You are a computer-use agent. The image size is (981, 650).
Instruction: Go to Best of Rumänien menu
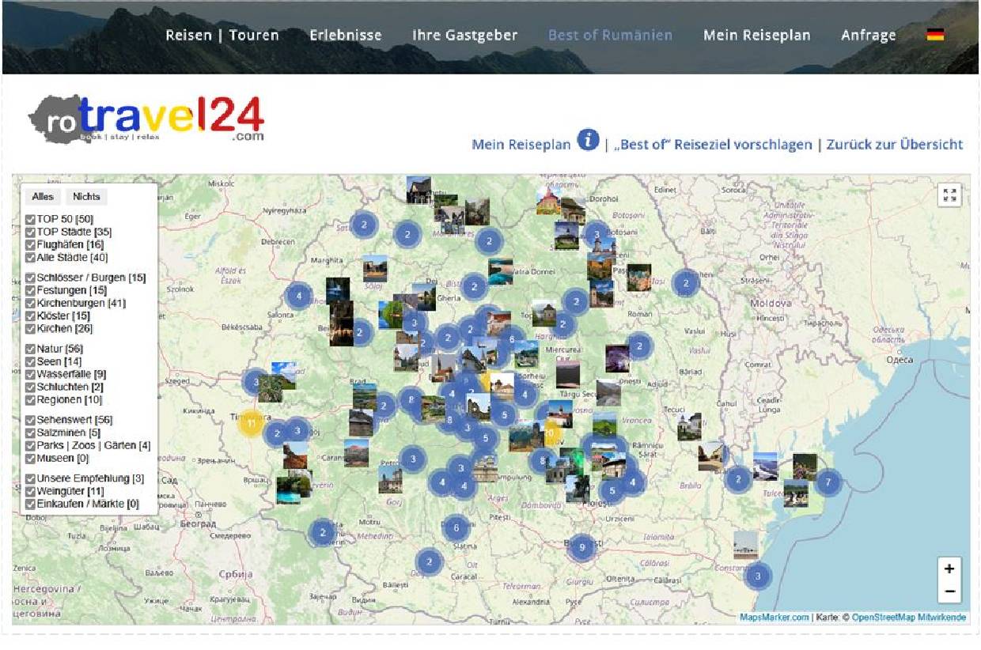tap(610, 35)
